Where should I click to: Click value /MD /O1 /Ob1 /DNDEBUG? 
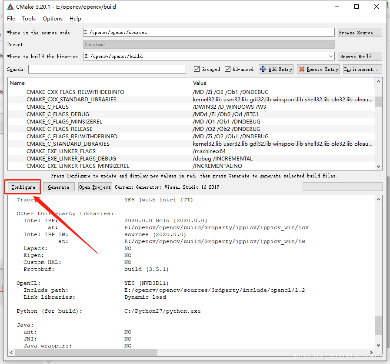(227, 122)
